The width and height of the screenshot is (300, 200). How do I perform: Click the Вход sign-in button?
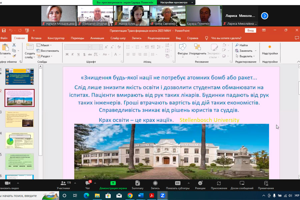click(250, 30)
